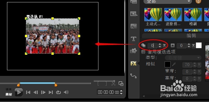The width and height of the screenshot is (209, 102).
Task: Open the 类型 彩度键 dropdown
Action: tap(183, 58)
